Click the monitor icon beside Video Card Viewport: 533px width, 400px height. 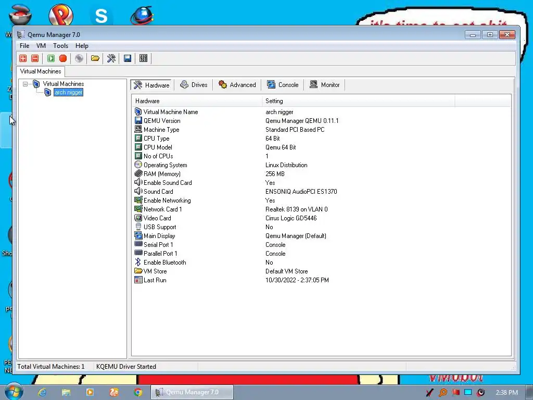(138, 218)
